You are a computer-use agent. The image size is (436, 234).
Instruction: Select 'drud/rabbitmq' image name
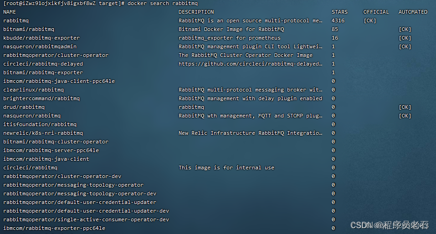click(24, 107)
